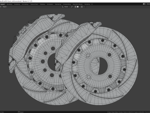This screenshot has width=150, height=113.
Task: Switch to the Rendering workspace tab
Action: 58,4
